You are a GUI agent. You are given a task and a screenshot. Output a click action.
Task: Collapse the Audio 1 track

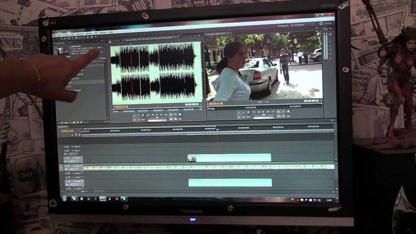(73, 166)
